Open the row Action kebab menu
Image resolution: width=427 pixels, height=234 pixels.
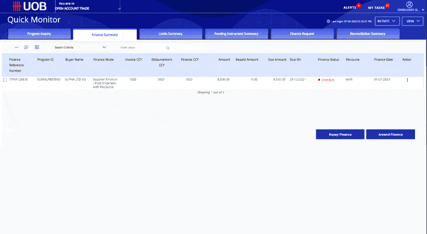(x=408, y=80)
